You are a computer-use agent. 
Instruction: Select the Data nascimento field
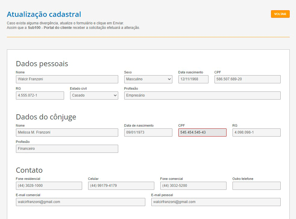pyautogui.click(x=193, y=79)
